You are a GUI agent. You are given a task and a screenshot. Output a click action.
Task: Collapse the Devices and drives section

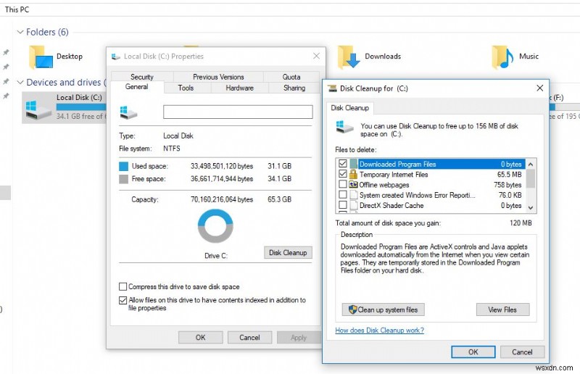20,82
